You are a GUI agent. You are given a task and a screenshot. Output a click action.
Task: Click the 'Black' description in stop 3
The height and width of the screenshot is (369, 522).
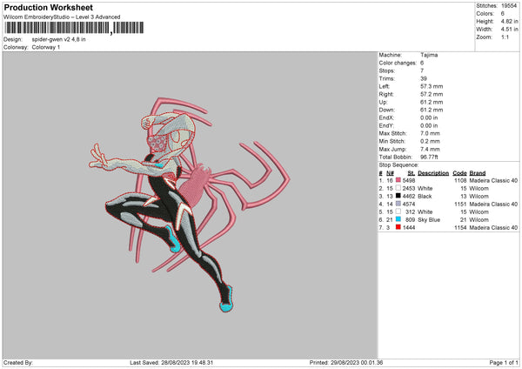425,196
